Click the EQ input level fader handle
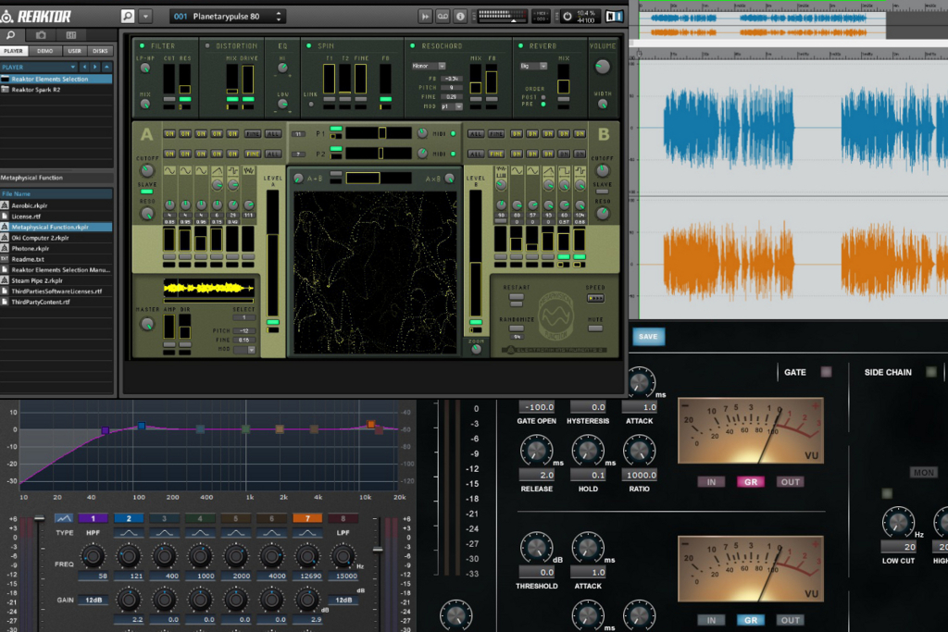Screen dimensions: 948x632 click(39, 518)
